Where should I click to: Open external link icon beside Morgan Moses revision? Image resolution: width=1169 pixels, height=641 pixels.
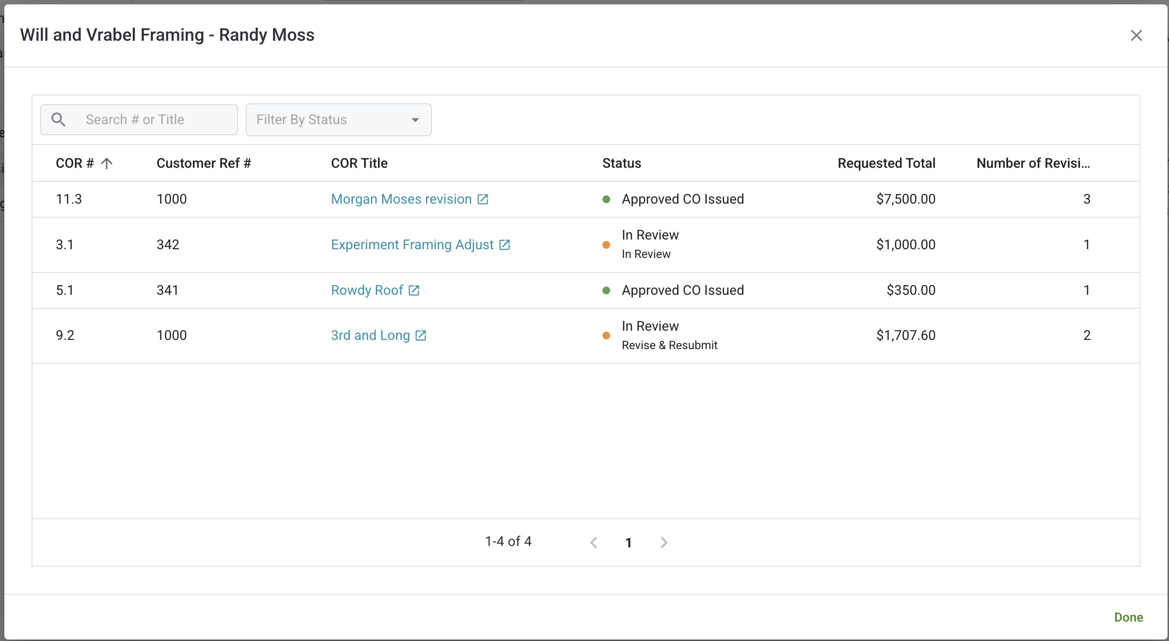(x=483, y=199)
